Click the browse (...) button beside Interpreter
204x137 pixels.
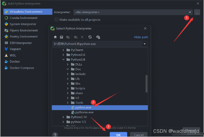pyautogui.click(x=197, y=12)
